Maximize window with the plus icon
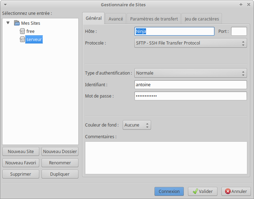The image size is (254, 199). (241, 5)
